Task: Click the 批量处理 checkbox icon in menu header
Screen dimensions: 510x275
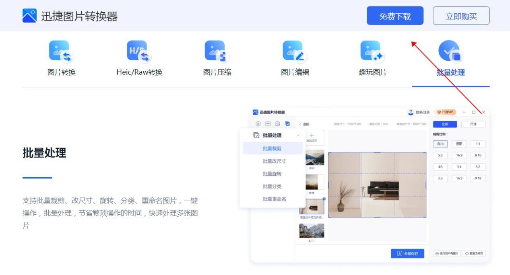Action: [x=256, y=135]
